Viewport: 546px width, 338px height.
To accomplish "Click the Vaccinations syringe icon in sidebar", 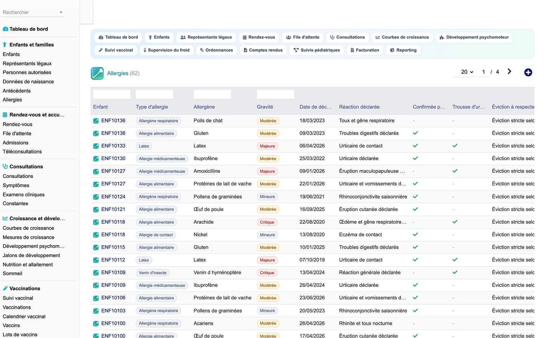I will coord(5,288).
